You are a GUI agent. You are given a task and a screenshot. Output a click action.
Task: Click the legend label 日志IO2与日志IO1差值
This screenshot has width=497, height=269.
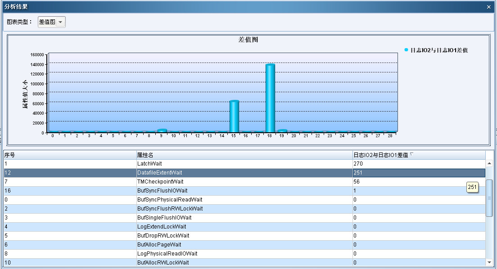point(439,50)
